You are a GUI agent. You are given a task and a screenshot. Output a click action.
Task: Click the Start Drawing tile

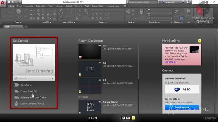pyautogui.click(x=34, y=60)
